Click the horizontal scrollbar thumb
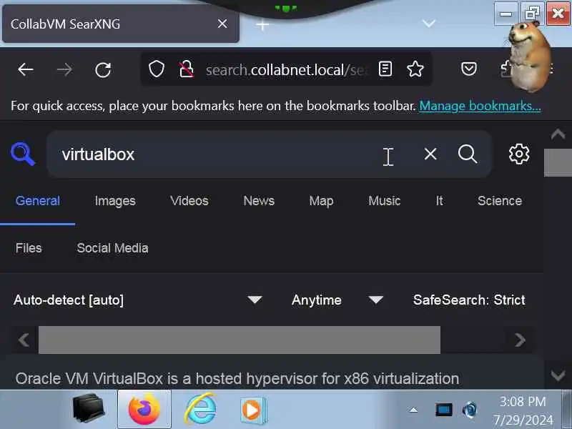The height and width of the screenshot is (429, 572). [x=240, y=340]
